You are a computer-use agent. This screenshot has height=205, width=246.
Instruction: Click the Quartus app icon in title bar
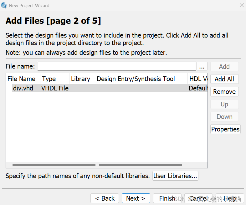coord(4,5)
